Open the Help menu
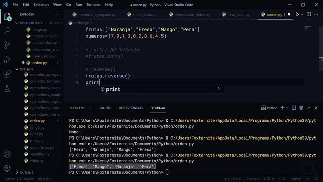The width and height of the screenshot is (323, 182). click(x=109, y=5)
